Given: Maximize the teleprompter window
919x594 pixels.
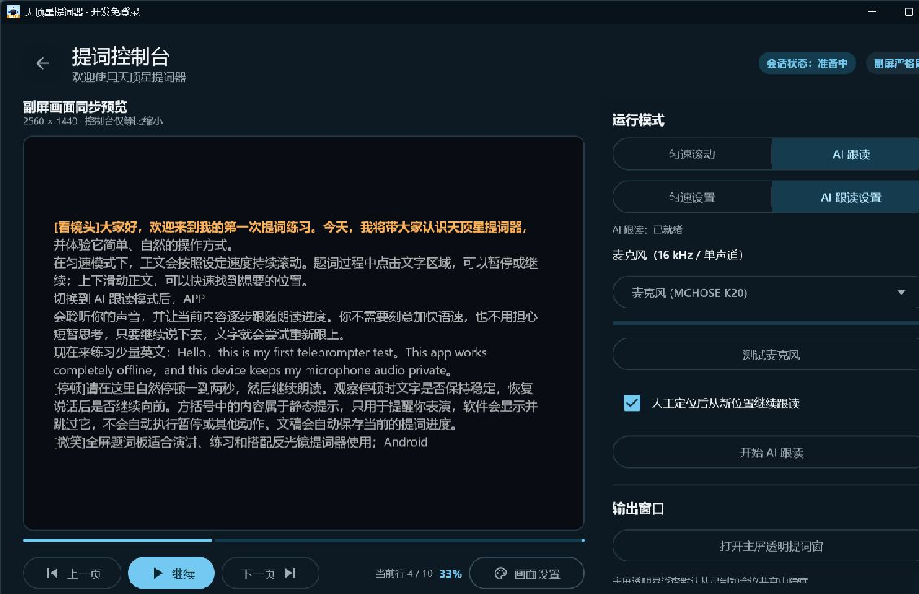Looking at the screenshot, I should 908,11.
